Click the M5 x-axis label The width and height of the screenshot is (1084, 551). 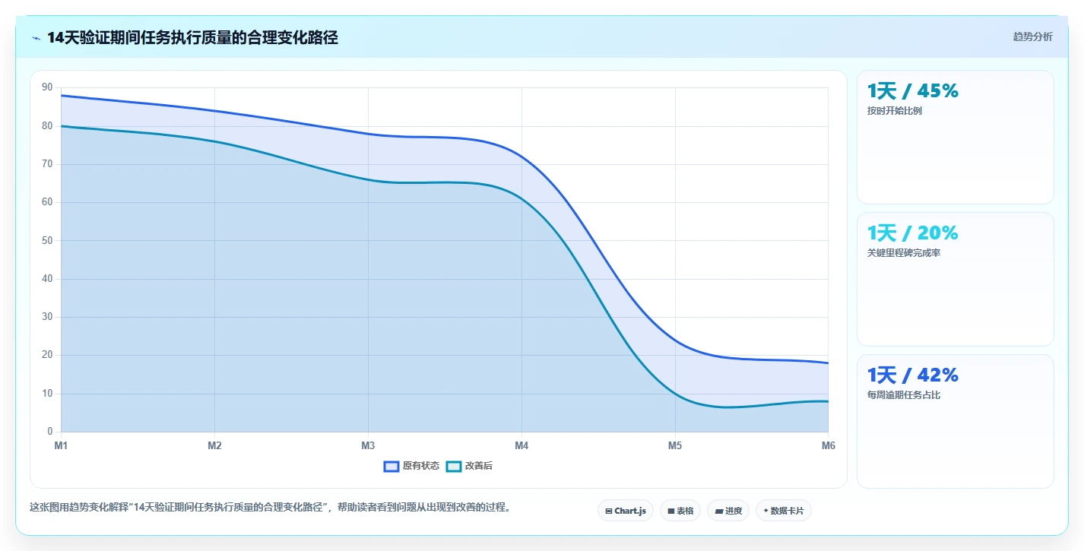click(675, 446)
